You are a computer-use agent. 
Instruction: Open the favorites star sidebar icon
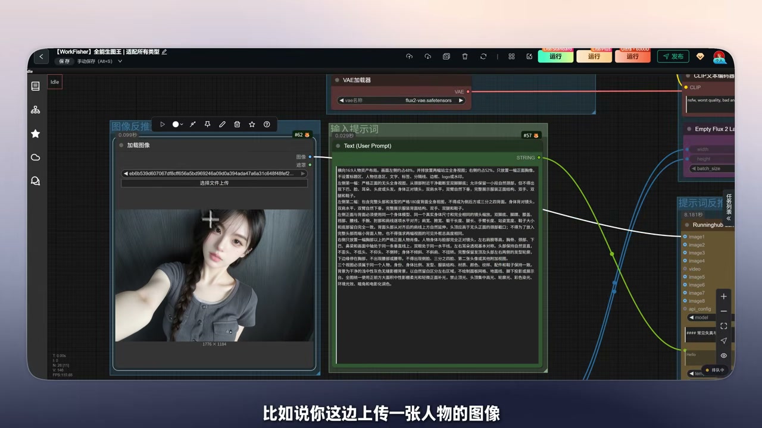point(35,134)
